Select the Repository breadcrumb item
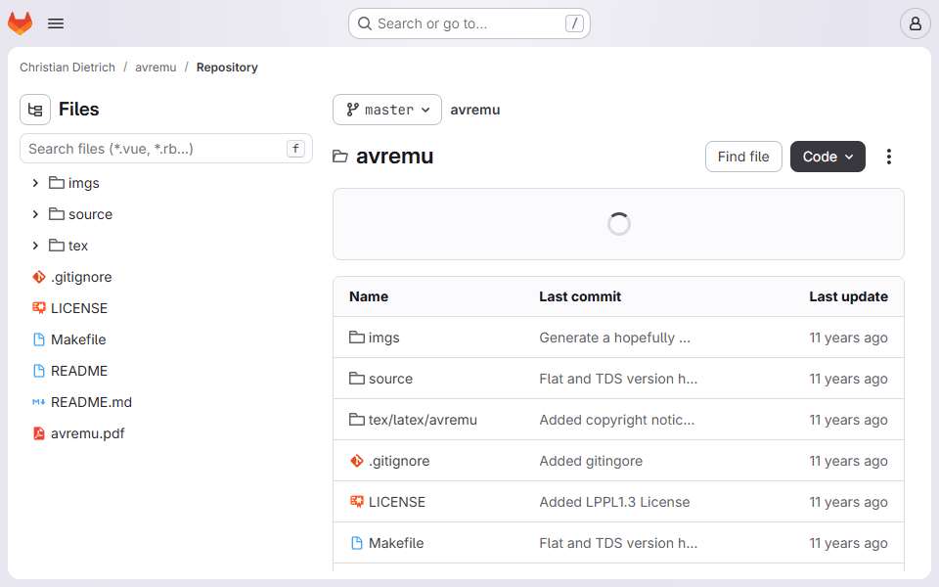Viewport: 939px width, 587px height. click(x=227, y=68)
